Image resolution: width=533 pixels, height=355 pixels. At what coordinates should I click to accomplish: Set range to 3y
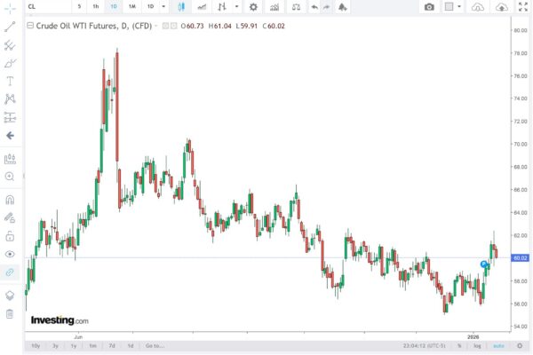55,346
